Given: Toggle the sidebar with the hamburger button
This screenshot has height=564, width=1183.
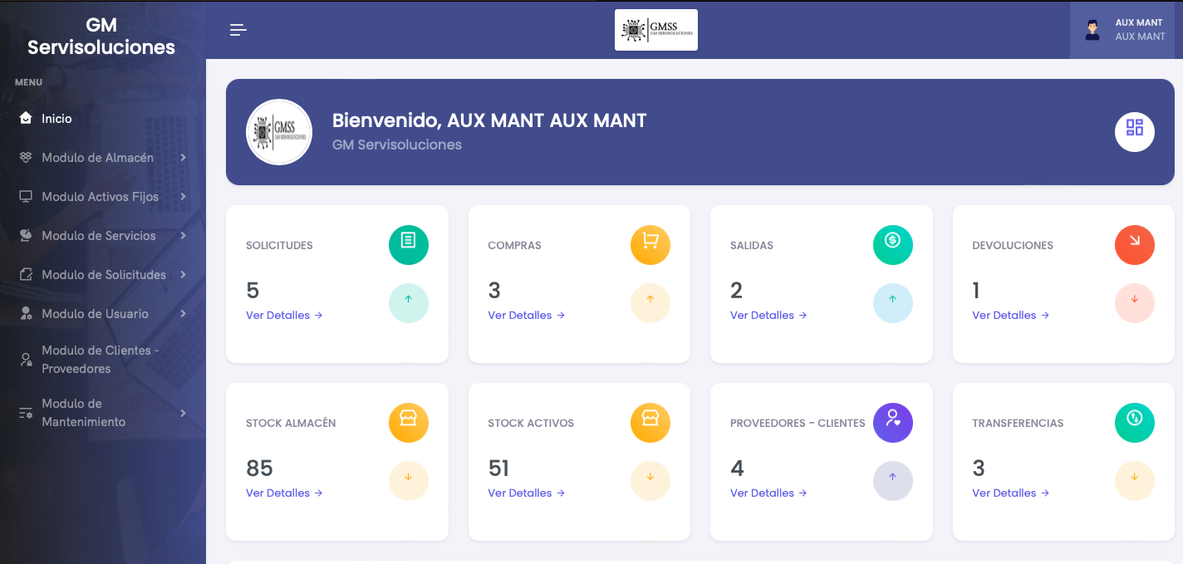Looking at the screenshot, I should click(238, 31).
